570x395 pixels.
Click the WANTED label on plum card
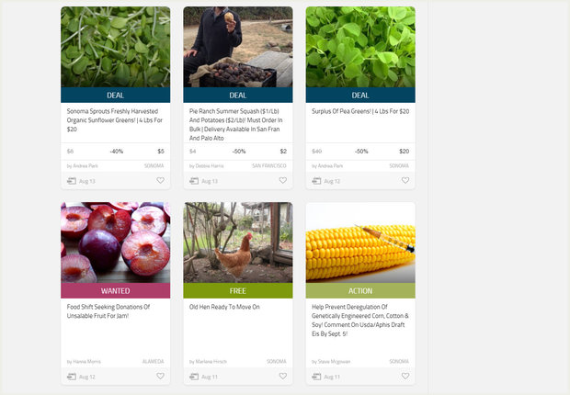point(115,290)
